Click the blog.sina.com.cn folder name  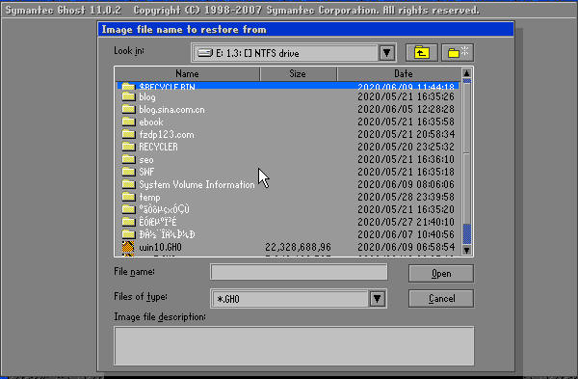click(x=171, y=110)
